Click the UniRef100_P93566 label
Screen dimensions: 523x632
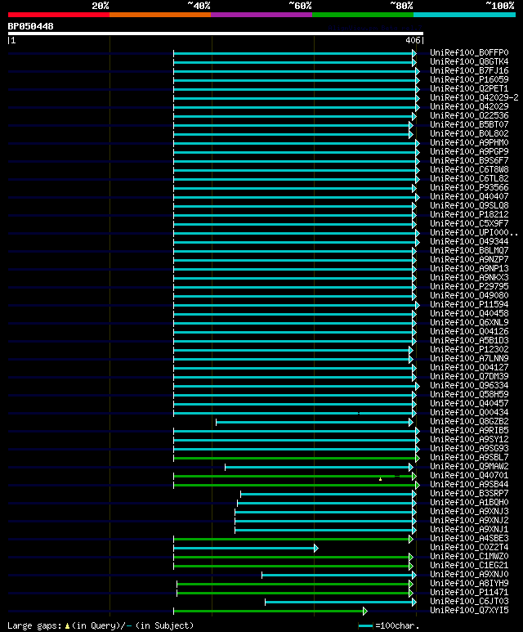point(469,188)
